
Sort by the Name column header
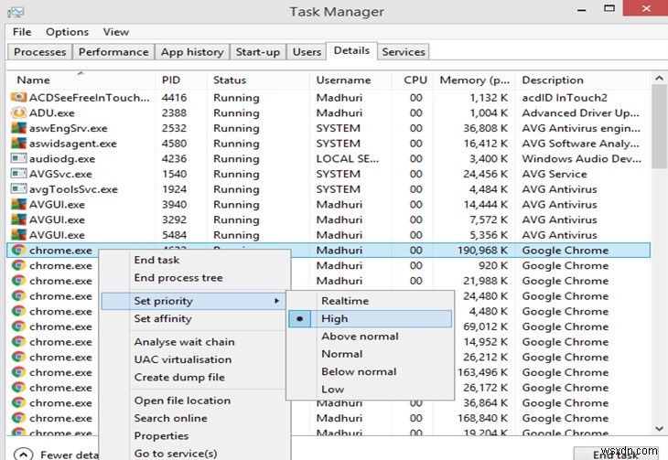click(34, 80)
